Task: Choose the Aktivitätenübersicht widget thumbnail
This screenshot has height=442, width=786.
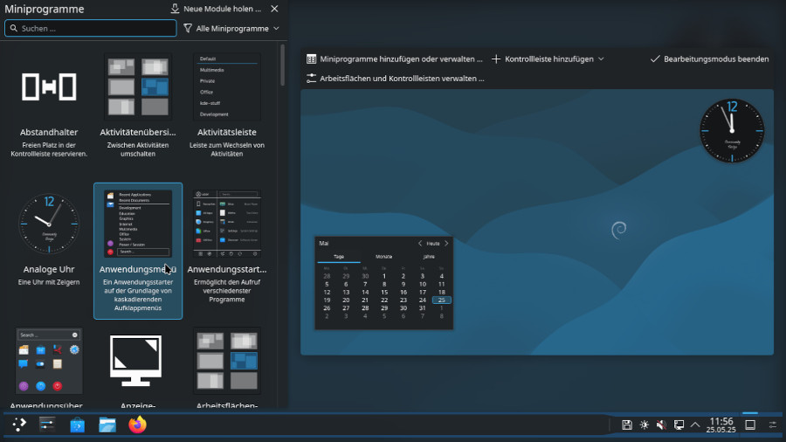Action: coord(138,86)
